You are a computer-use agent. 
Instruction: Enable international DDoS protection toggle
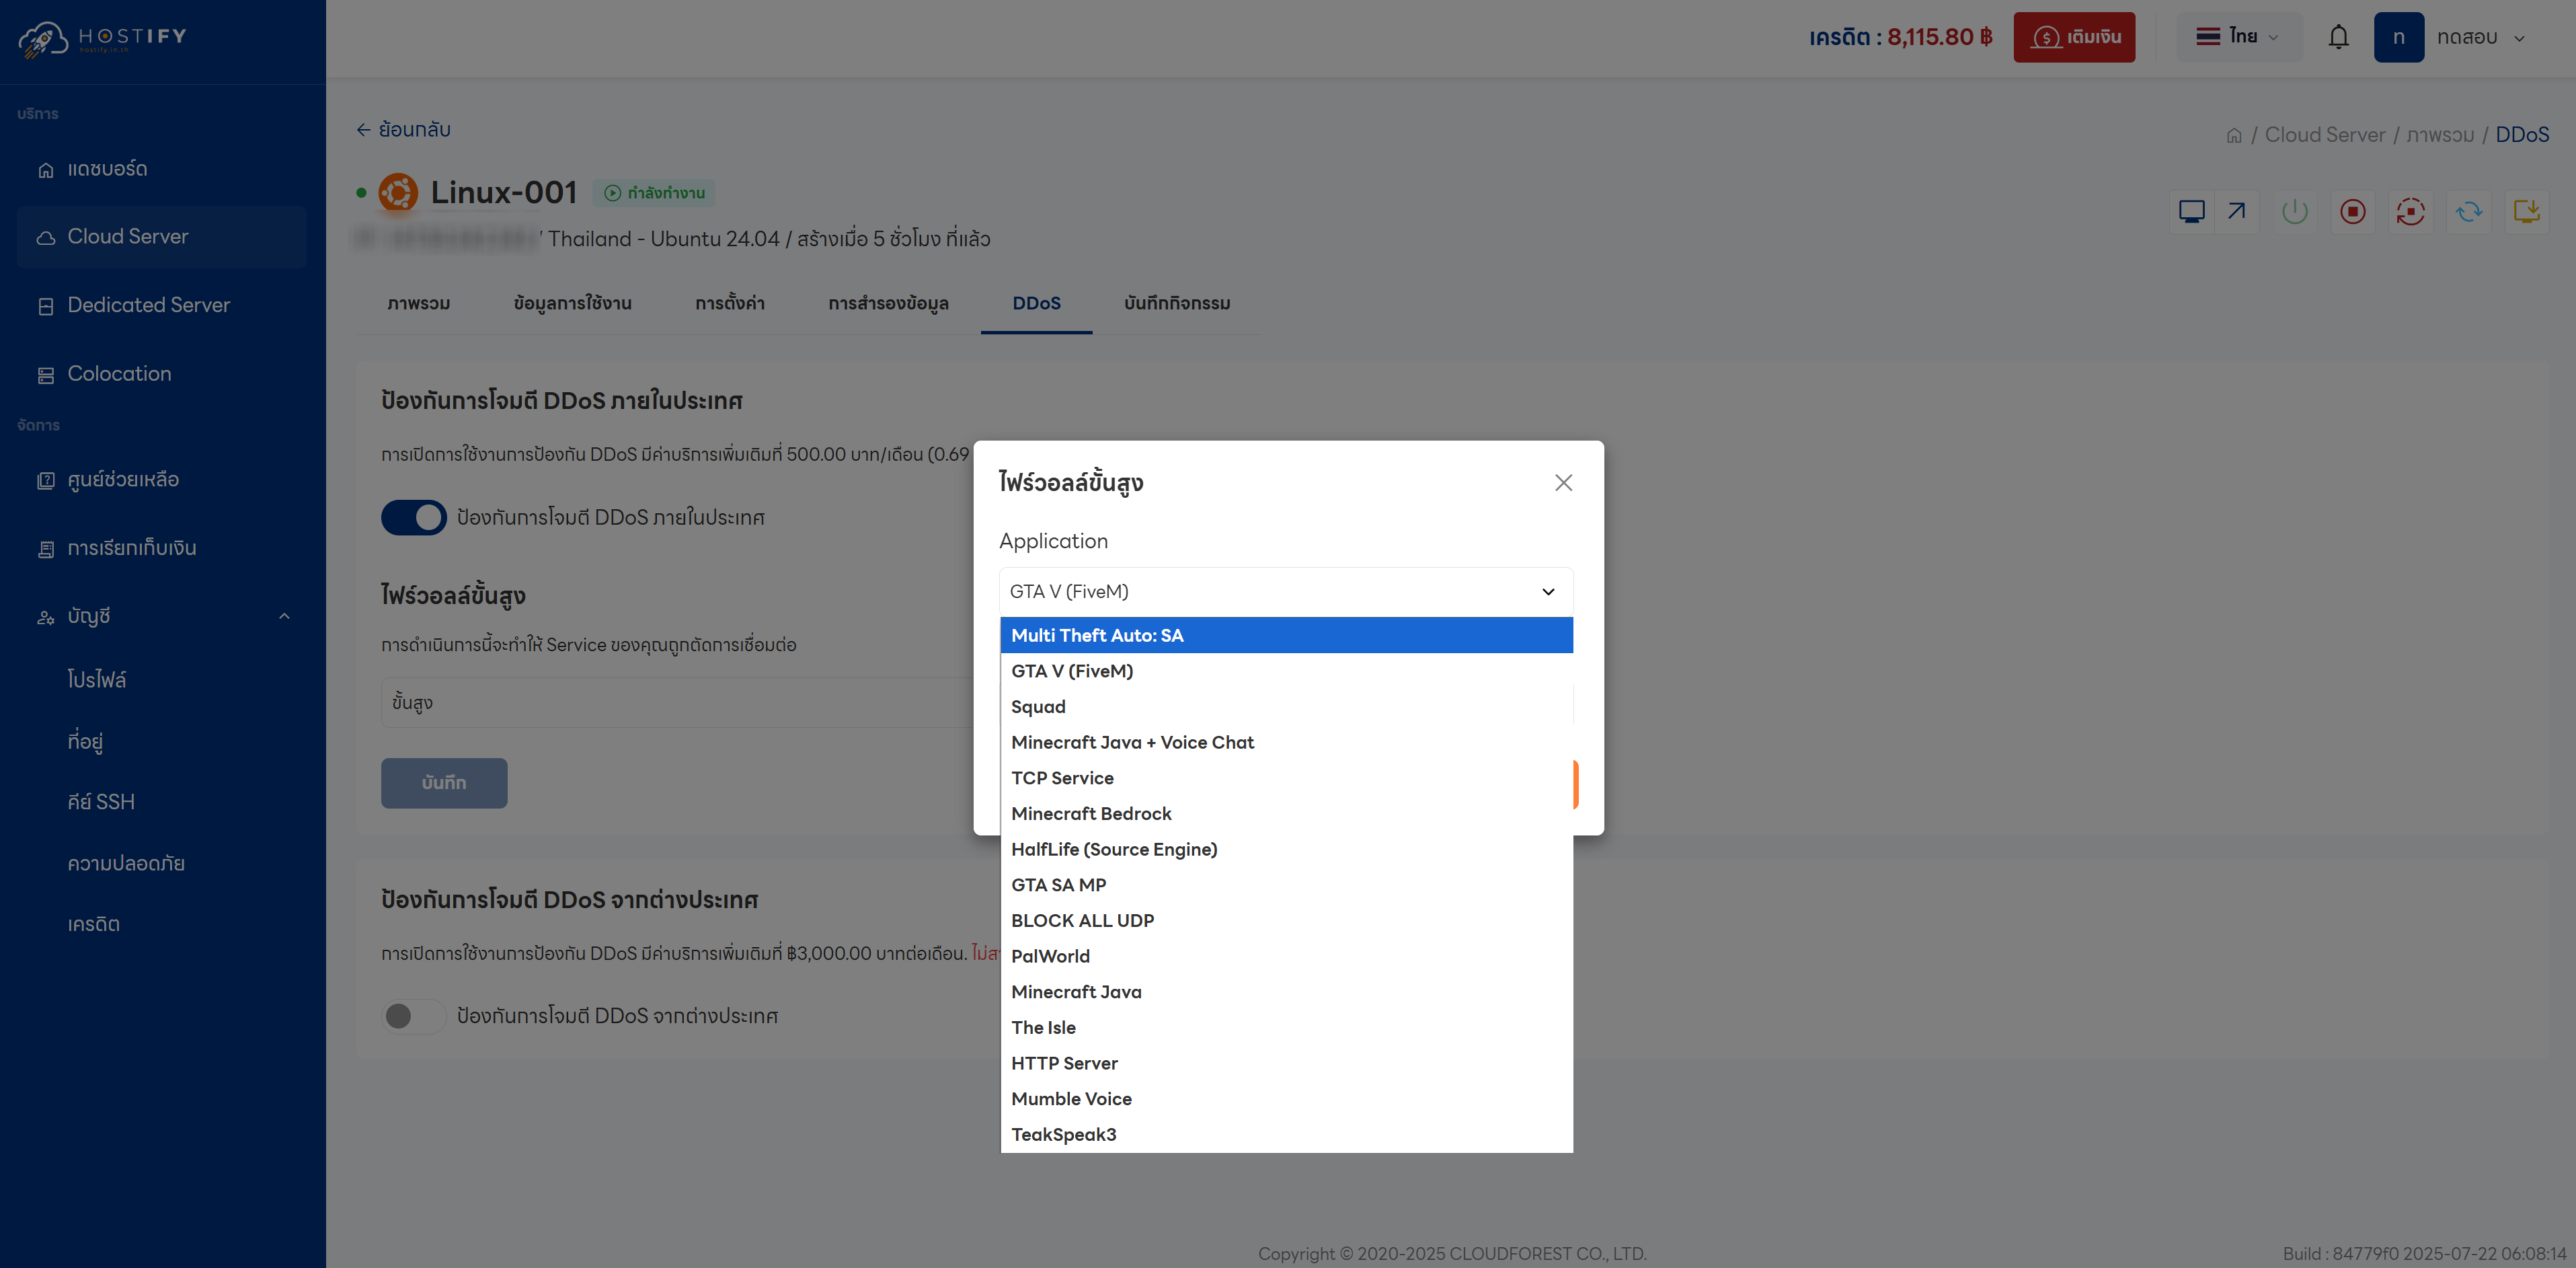(413, 1016)
